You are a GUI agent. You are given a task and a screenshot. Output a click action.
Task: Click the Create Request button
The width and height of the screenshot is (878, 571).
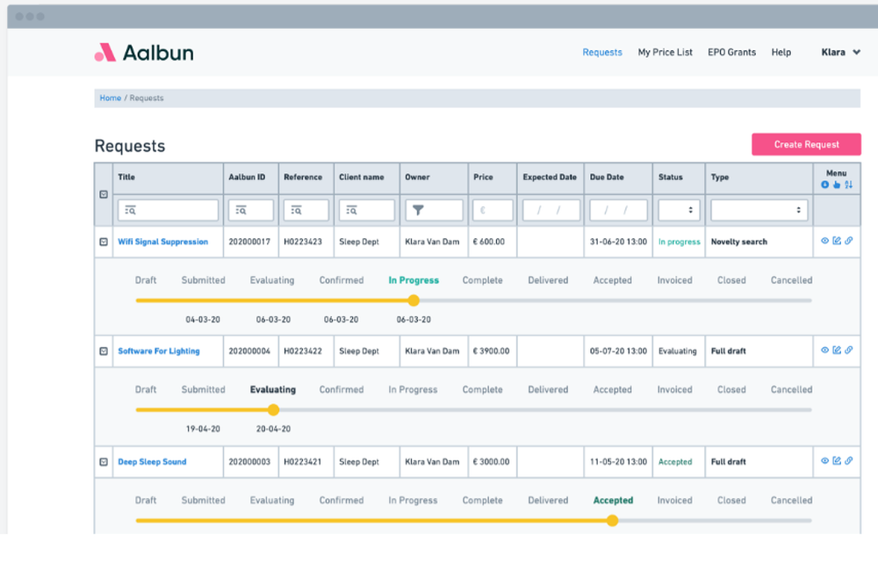[805, 144]
